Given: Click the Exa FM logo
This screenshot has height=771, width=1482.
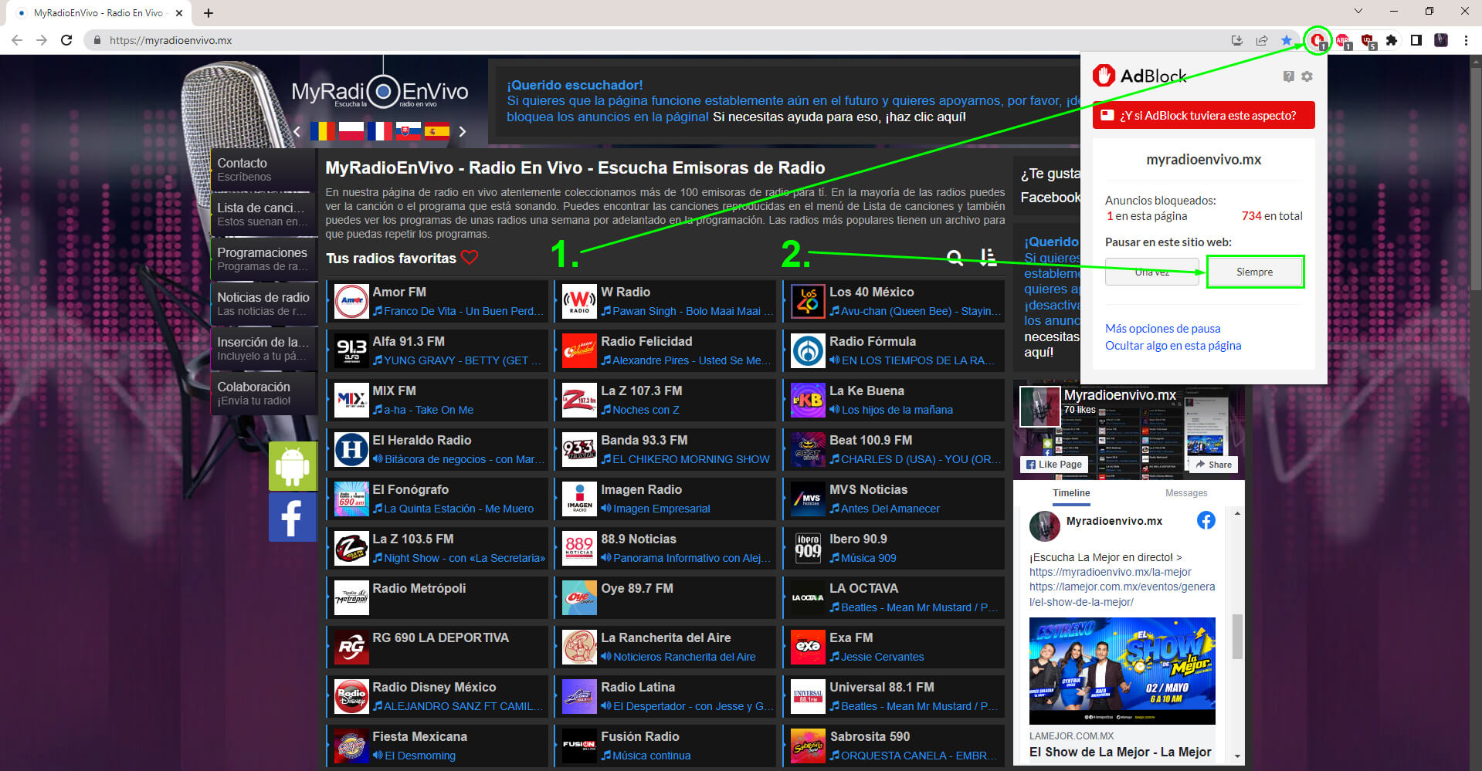Looking at the screenshot, I should click(808, 647).
